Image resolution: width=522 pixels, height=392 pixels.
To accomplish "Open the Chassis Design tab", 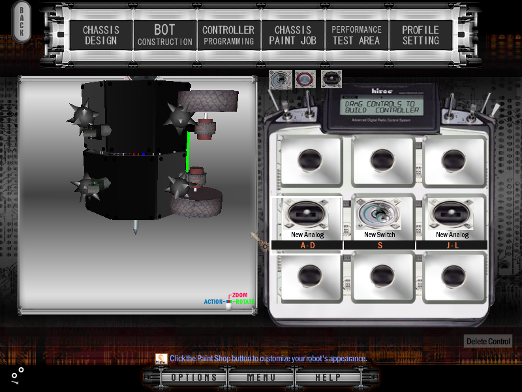I will (x=100, y=35).
